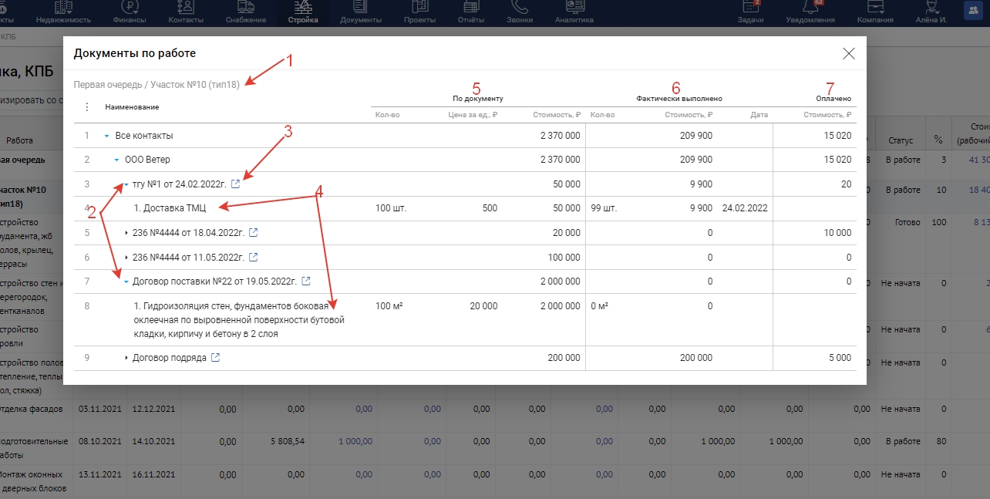Switch to the Звонки section

tap(520, 12)
